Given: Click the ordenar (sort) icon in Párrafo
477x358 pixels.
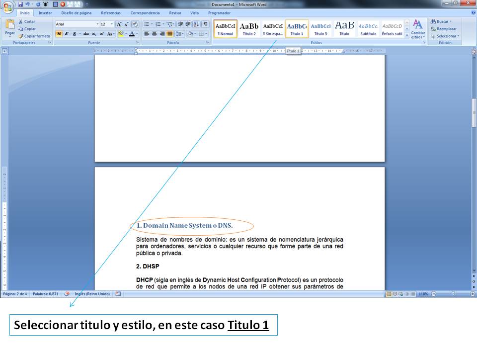Looking at the screenshot, I should pos(196,24).
